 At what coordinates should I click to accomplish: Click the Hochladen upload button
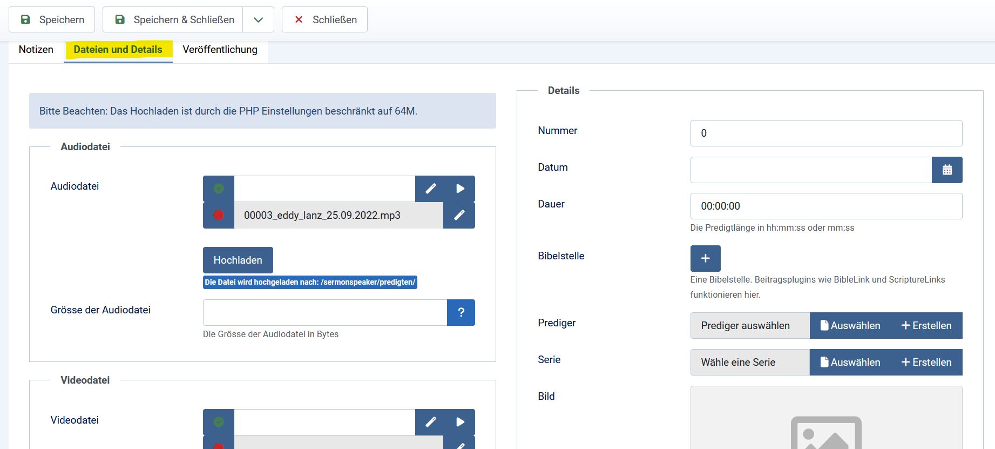[x=238, y=260]
